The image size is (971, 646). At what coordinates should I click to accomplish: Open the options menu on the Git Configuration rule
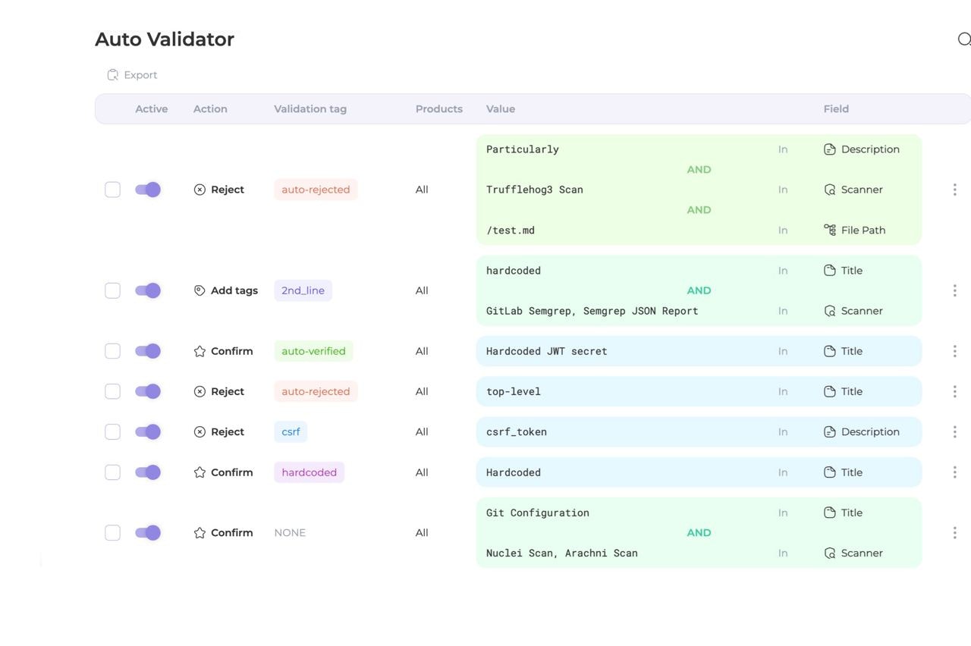click(x=954, y=532)
